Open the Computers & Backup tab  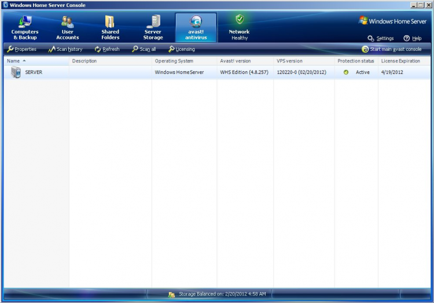coord(25,27)
